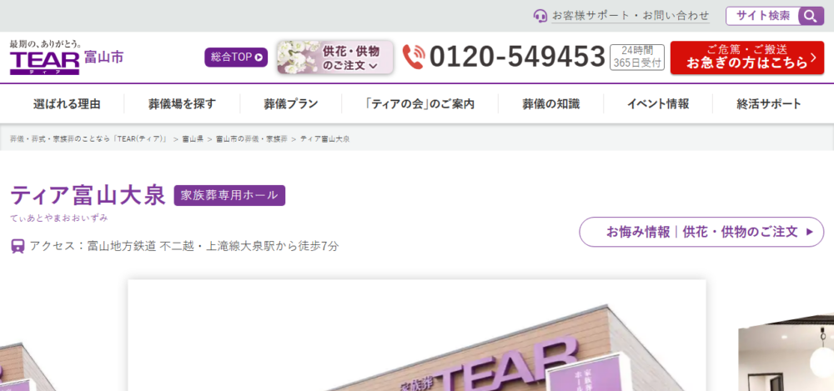Viewport: 834px width, 391px height.
Task: Click the 24時間365日受付 badge
Action: pos(636,57)
